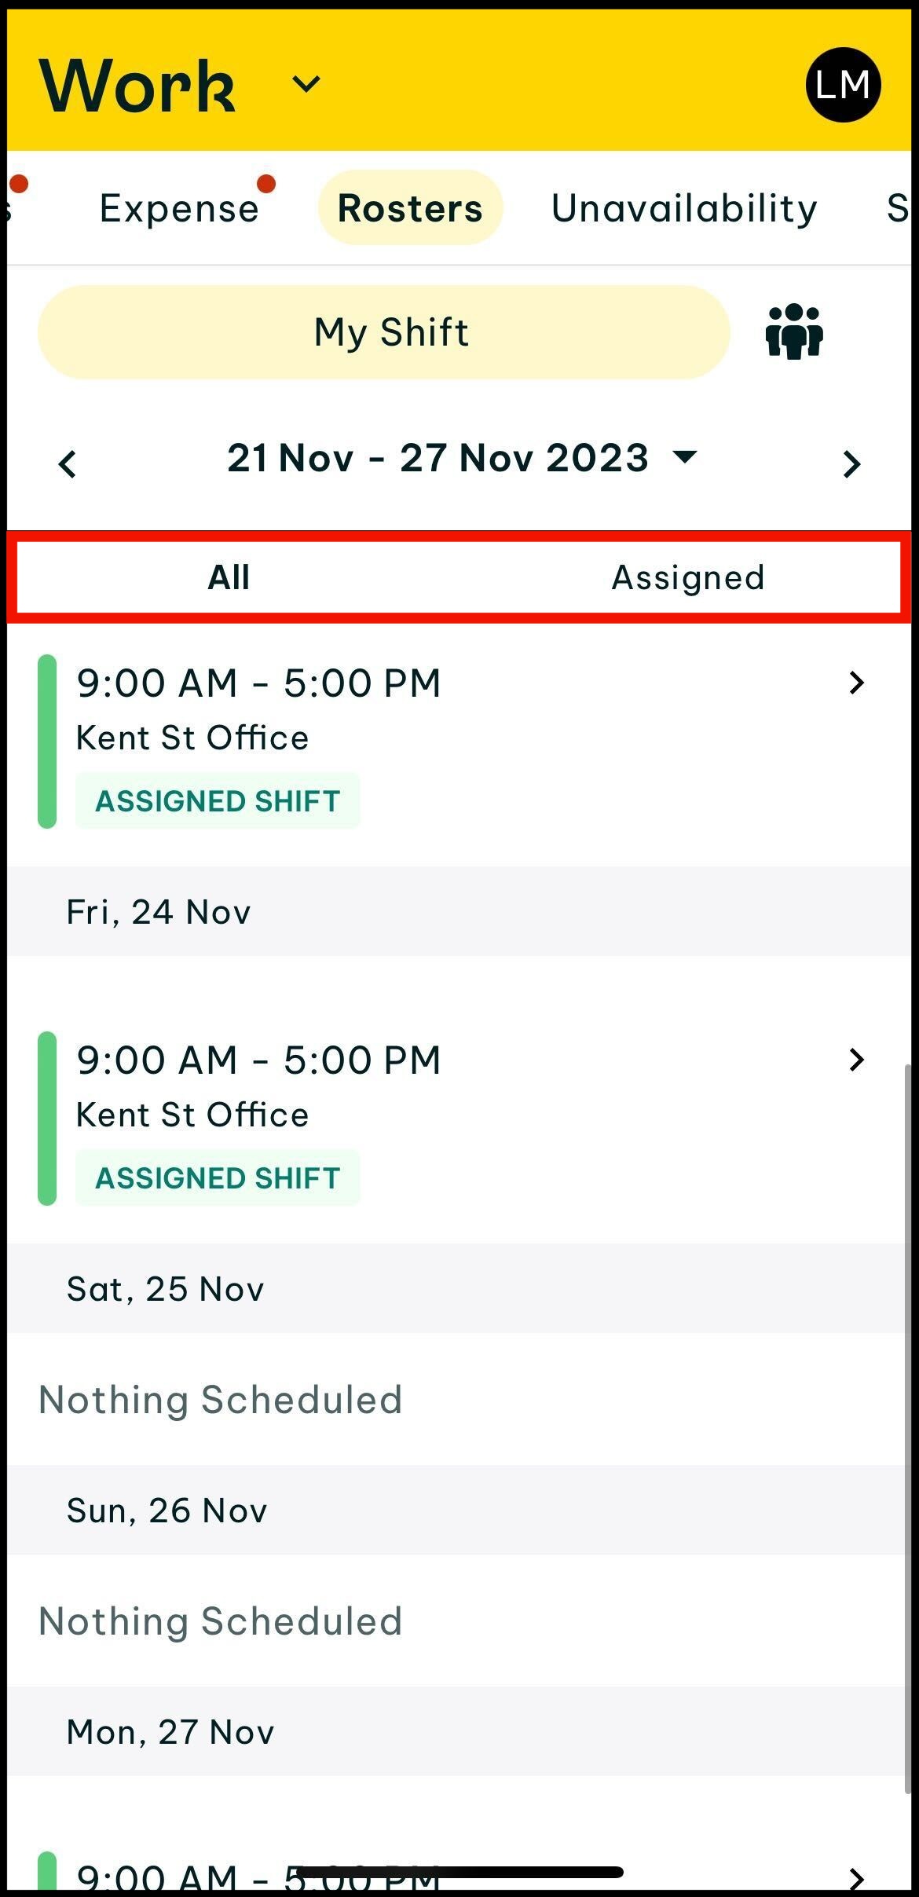Open first Kent St Office shift chevron
Viewport: 919px width, 1897px height.
click(x=856, y=683)
